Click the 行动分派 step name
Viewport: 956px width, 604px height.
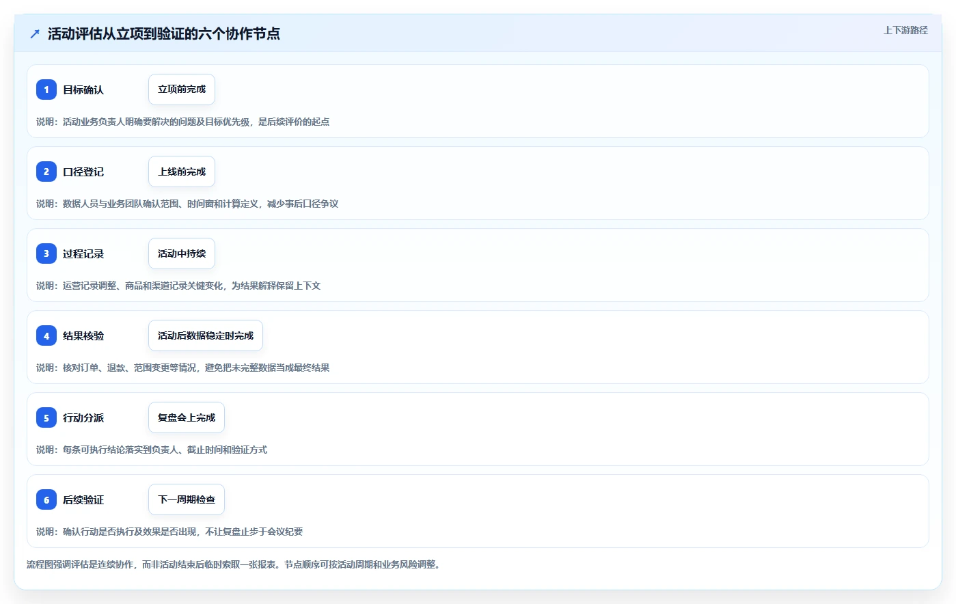(83, 417)
